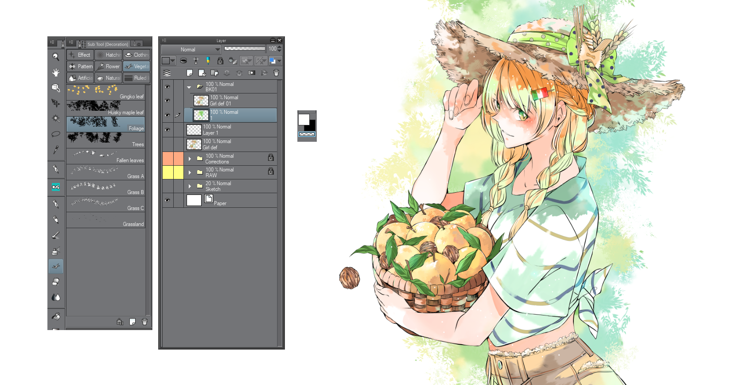Select the white main color swatch
The image size is (736, 385).
[x=304, y=119]
